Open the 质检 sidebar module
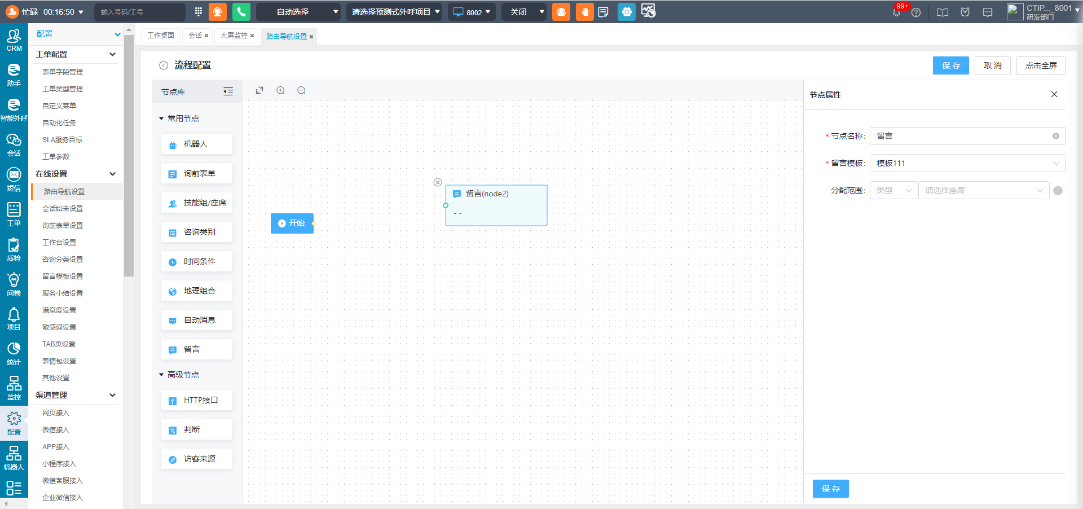Image resolution: width=1083 pixels, height=509 pixels. point(14,250)
